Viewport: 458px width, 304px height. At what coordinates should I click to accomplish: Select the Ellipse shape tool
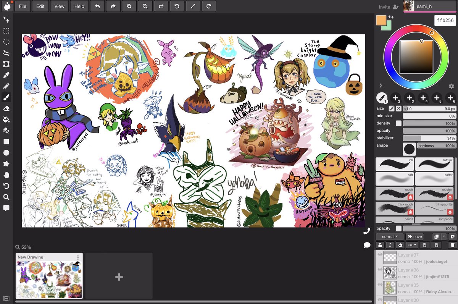[6, 152]
